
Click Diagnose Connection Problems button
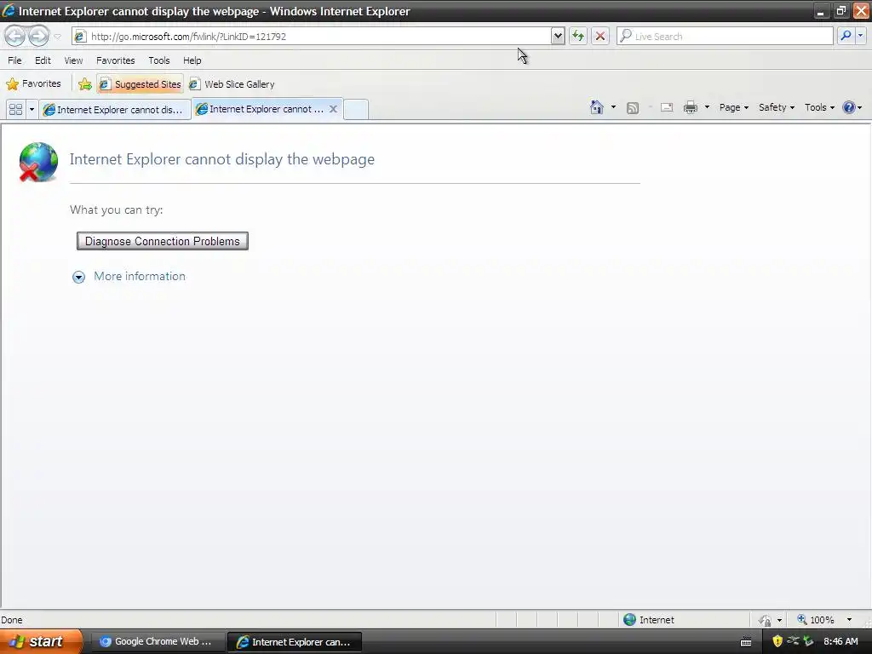[163, 241]
